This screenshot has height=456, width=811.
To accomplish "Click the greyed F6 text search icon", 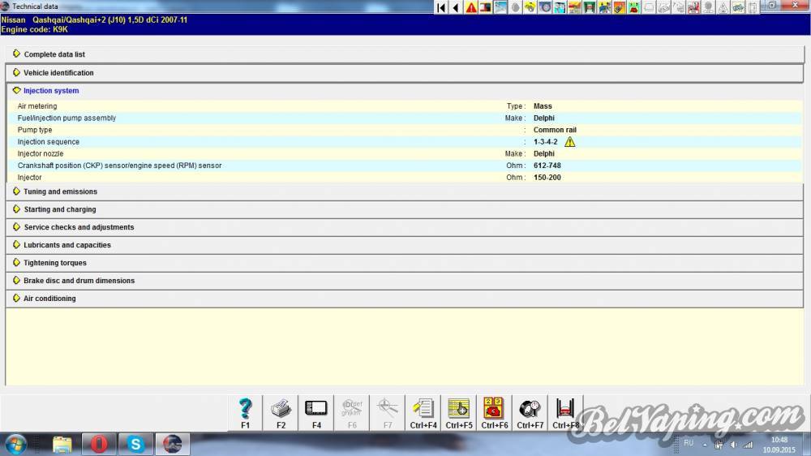I will [352, 413].
